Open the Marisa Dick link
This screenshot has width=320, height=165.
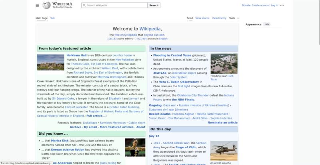(60, 141)
